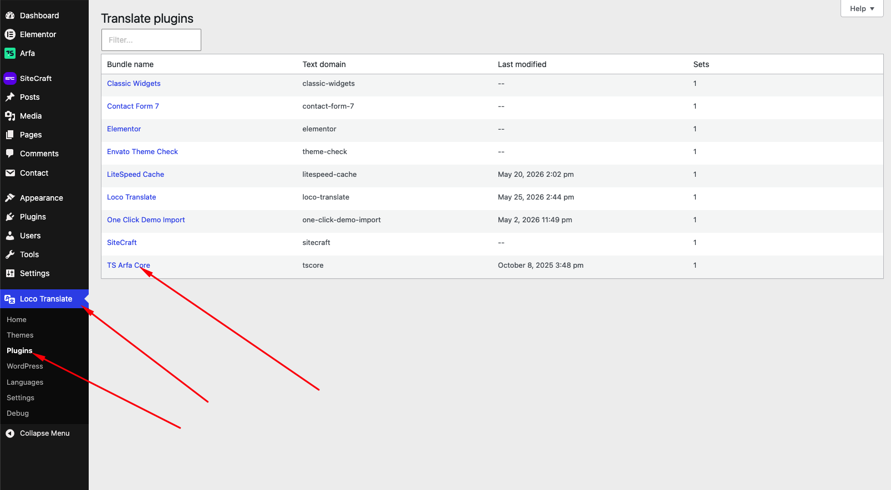891x490 pixels.
Task: Open the Classic Widgets bundle
Action: coord(134,84)
